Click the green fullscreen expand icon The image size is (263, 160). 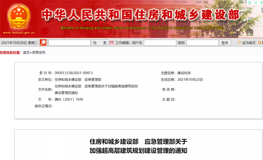point(256,3)
